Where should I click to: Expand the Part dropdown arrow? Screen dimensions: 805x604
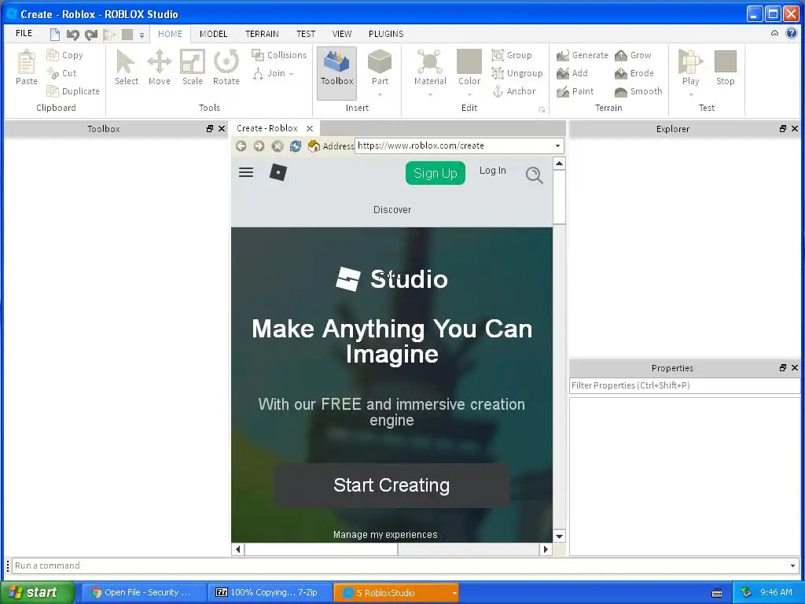(x=380, y=94)
